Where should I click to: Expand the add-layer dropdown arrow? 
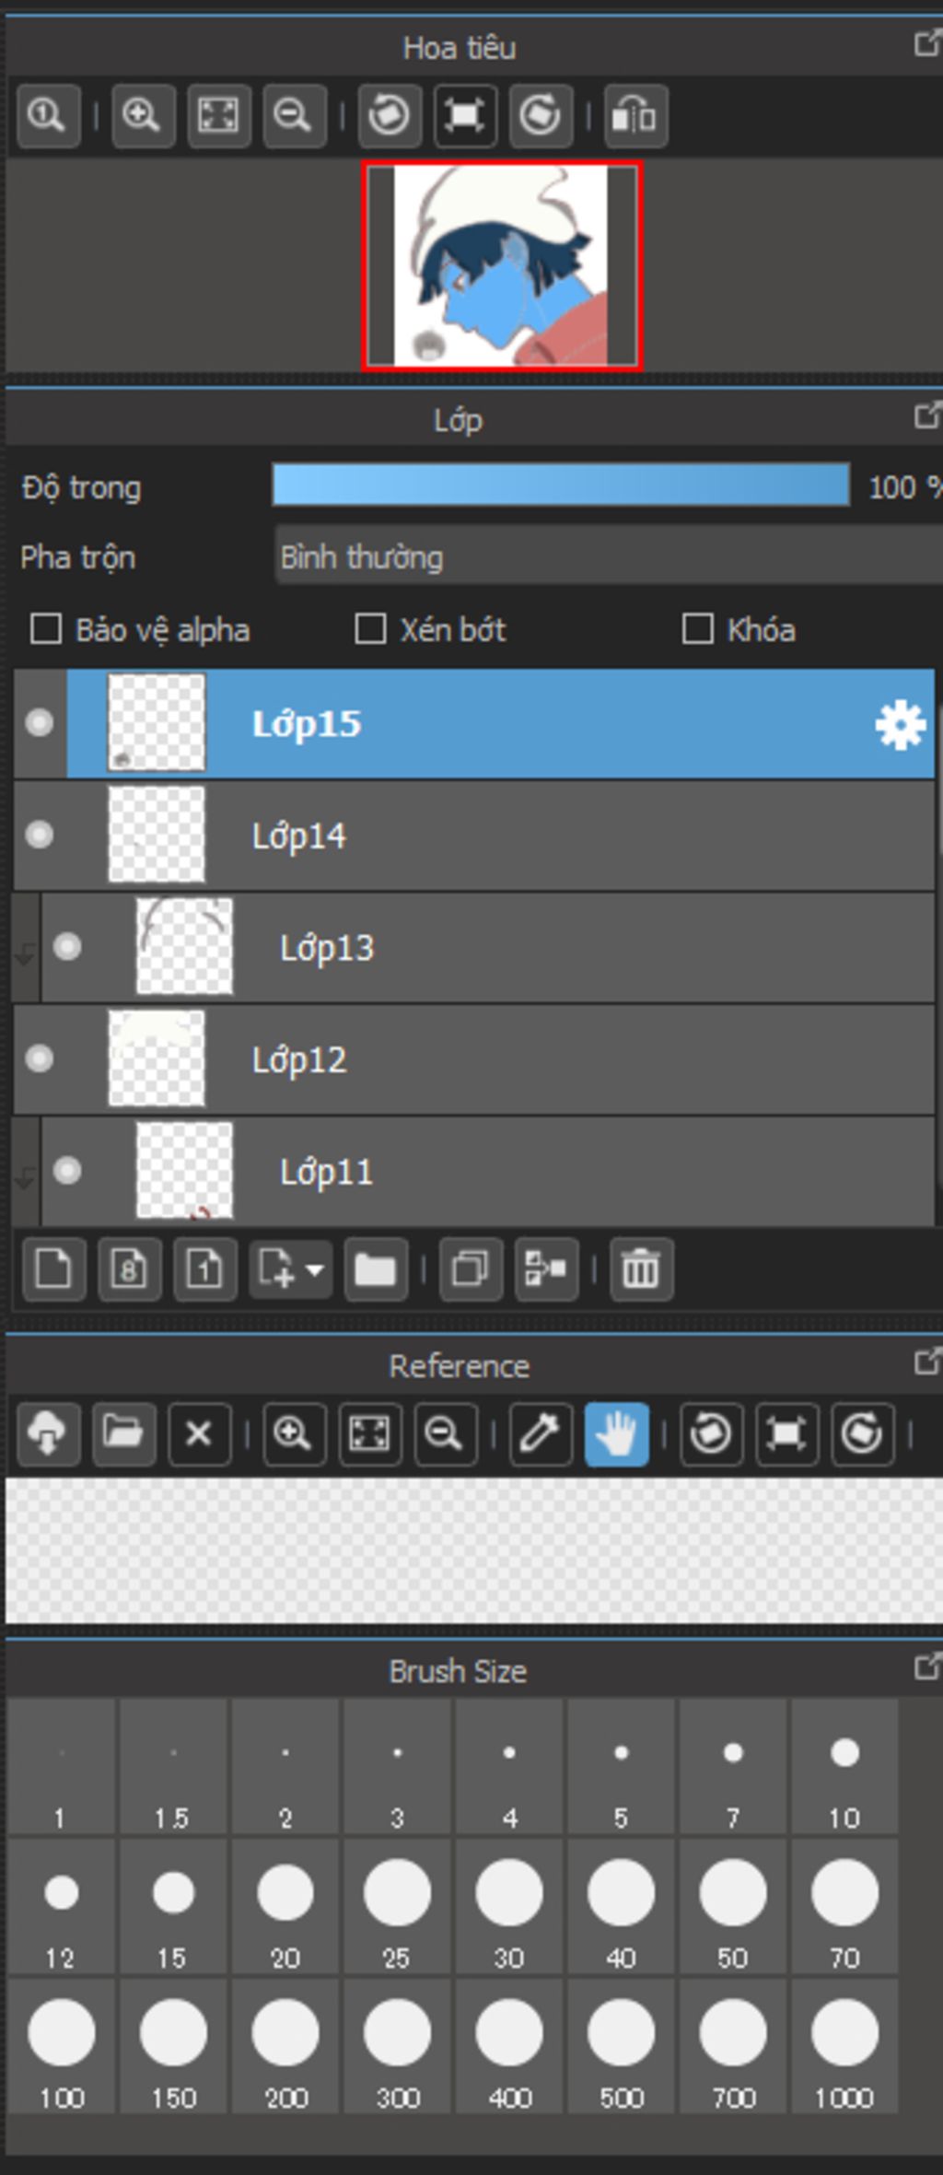[314, 1270]
